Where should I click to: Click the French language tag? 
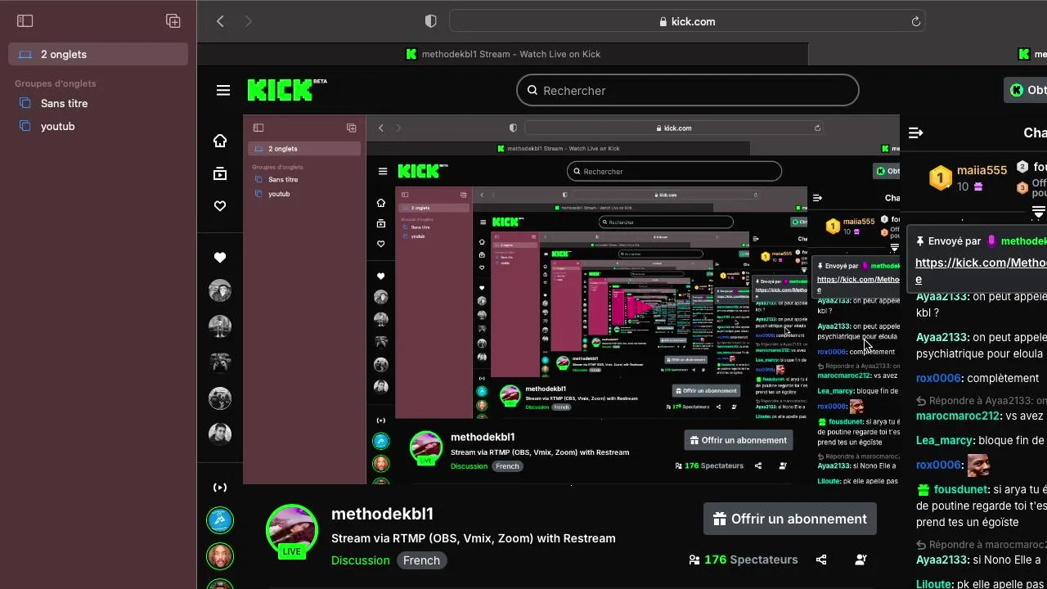click(x=421, y=560)
